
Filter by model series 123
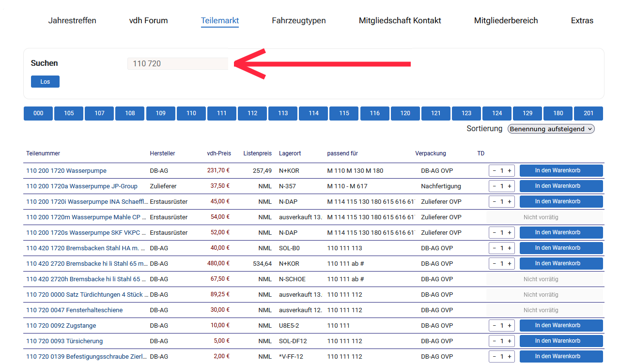coord(466,113)
